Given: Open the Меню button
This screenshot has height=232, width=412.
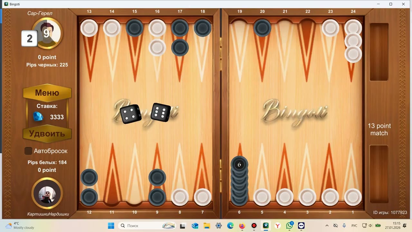Looking at the screenshot, I should 47,93.
